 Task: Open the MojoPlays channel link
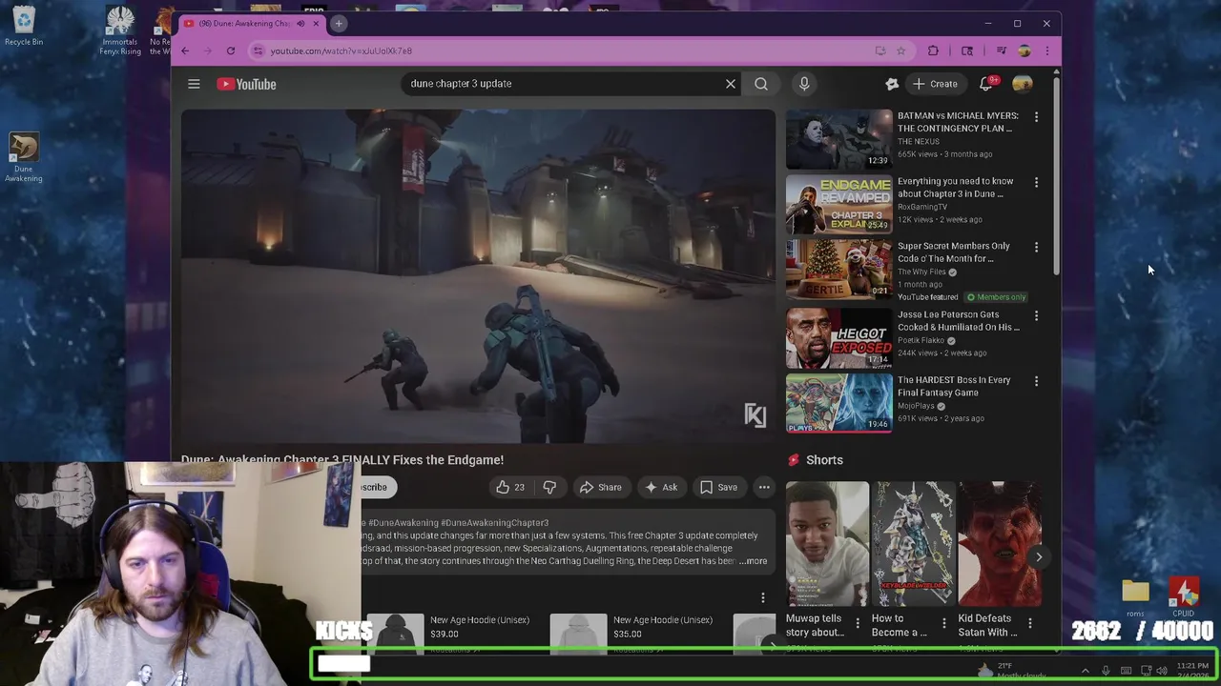point(916,406)
